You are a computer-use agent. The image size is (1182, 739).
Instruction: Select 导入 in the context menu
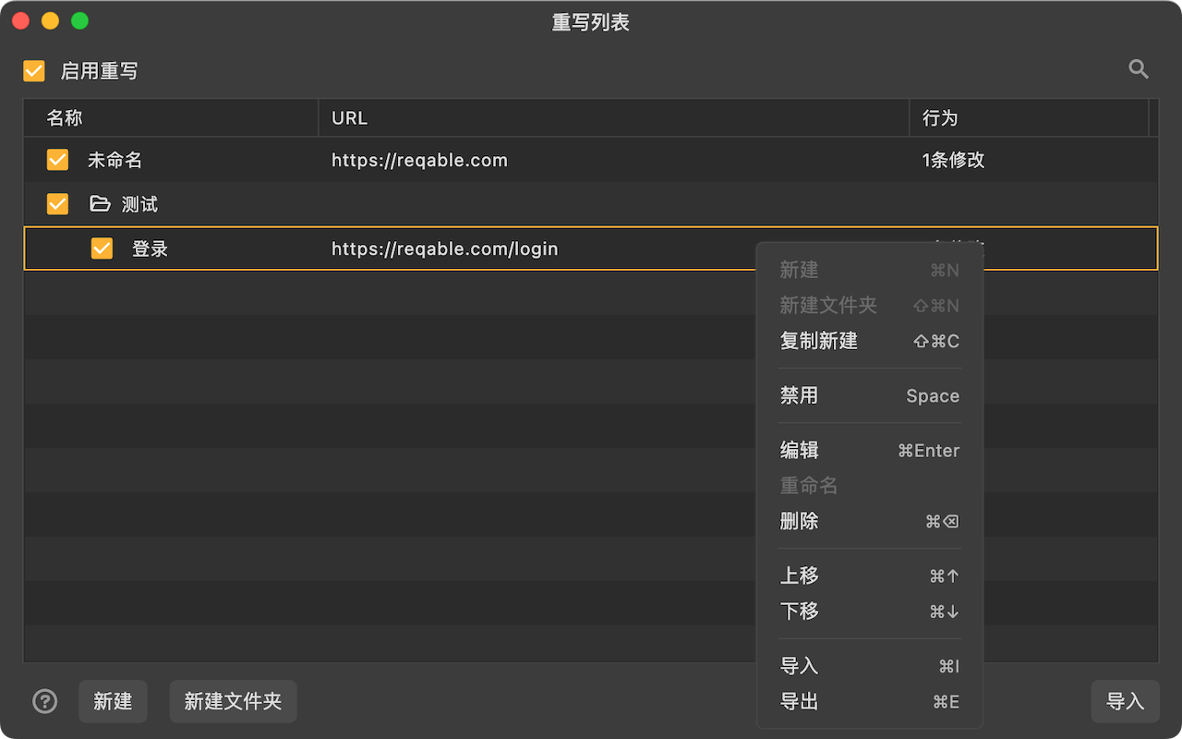(x=870, y=666)
